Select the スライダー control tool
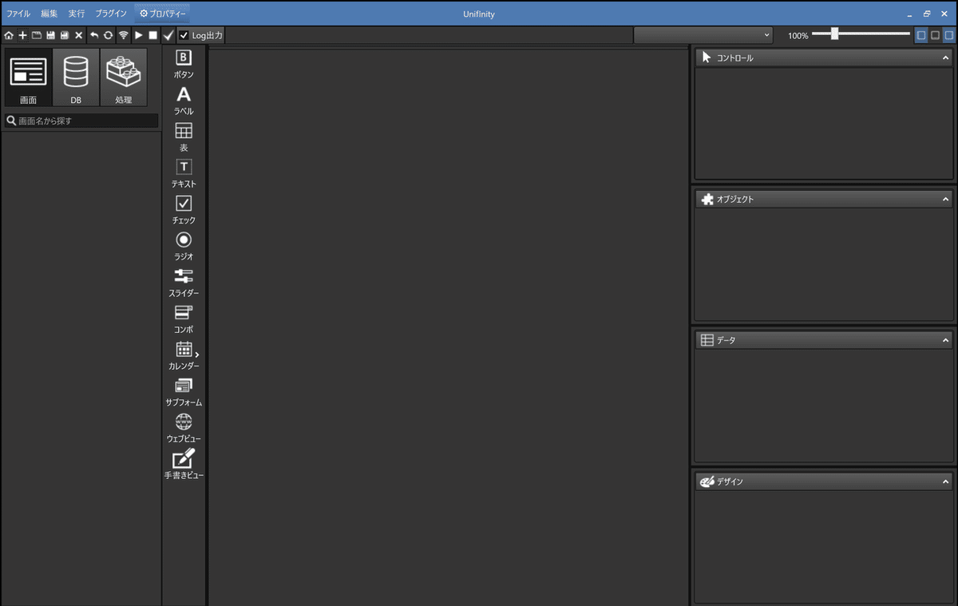Viewport: 958px width, 606px height. [184, 283]
